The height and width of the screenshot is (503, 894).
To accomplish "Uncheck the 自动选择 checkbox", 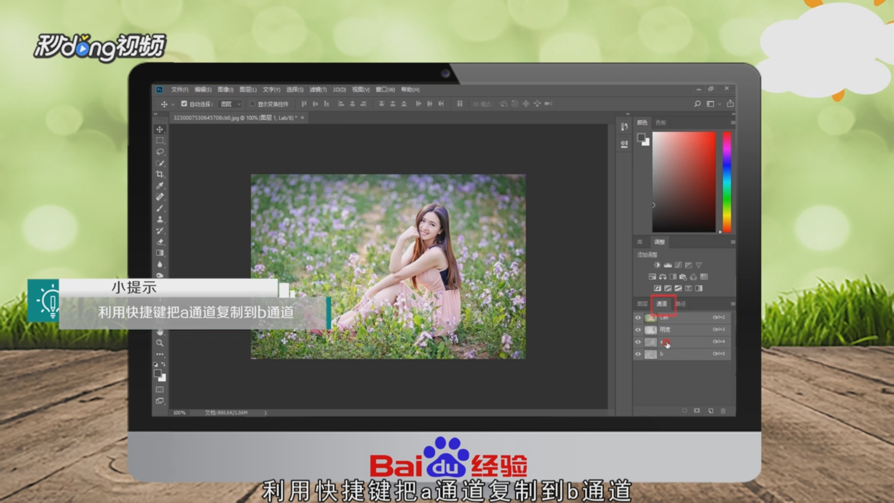I will [x=184, y=104].
